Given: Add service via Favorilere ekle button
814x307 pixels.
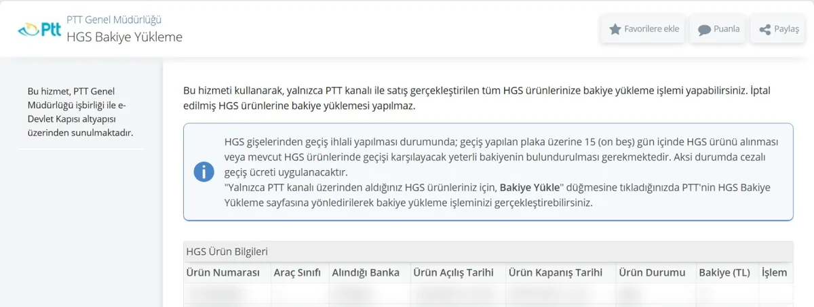Looking at the screenshot, I should (644, 29).
